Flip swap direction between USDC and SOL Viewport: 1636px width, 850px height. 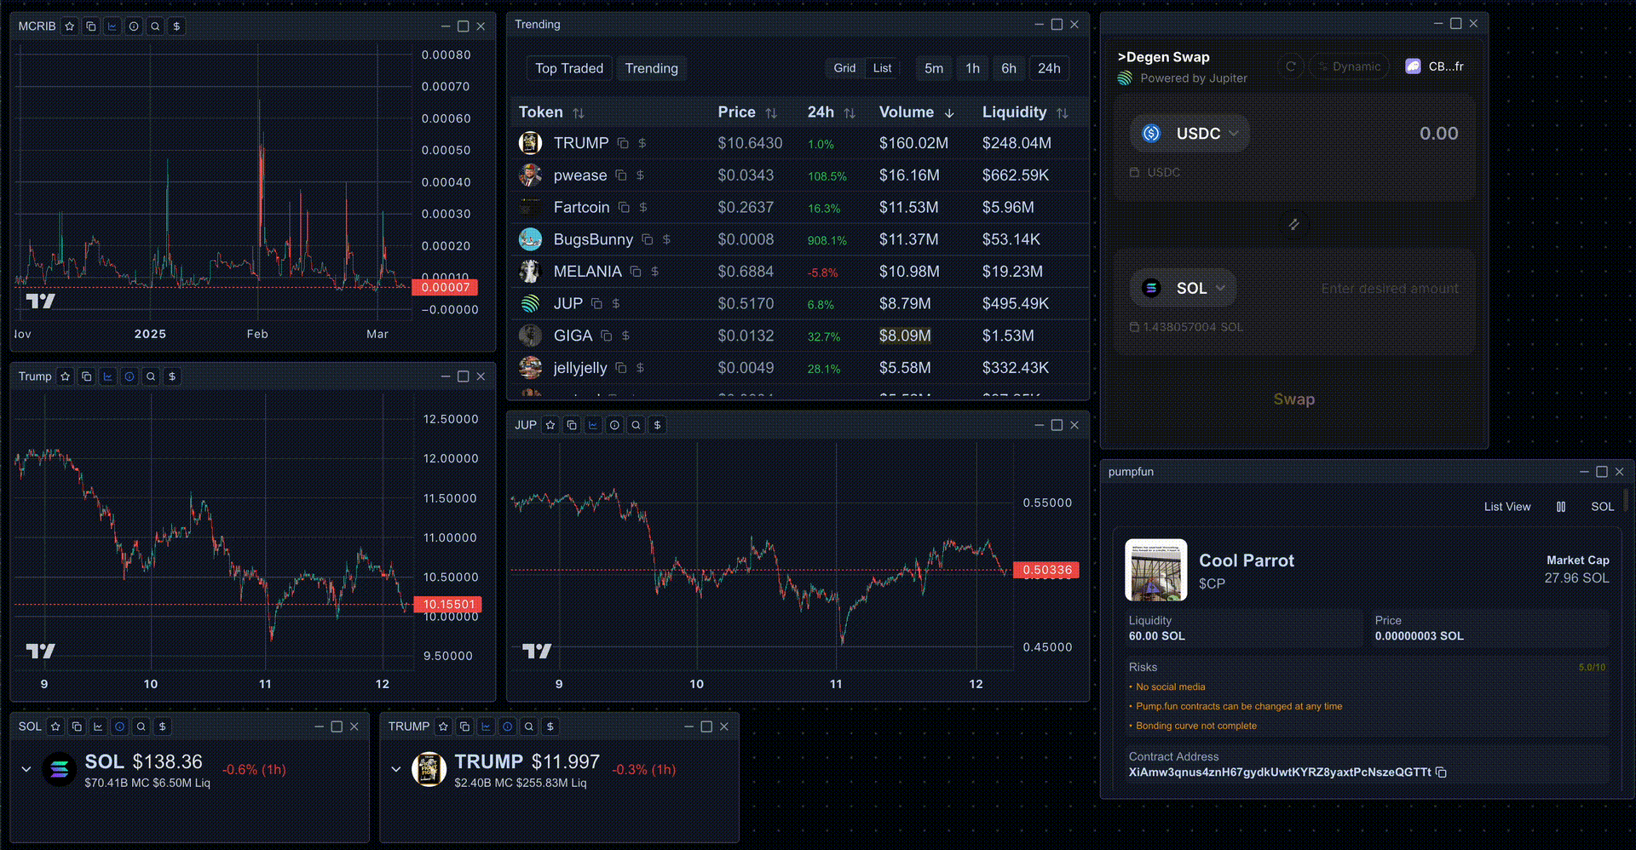coord(1293,224)
